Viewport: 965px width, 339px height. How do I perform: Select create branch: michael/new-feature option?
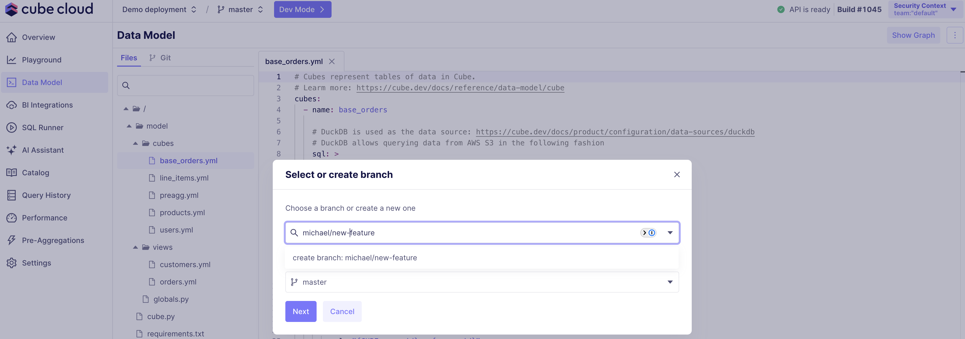[x=354, y=258]
